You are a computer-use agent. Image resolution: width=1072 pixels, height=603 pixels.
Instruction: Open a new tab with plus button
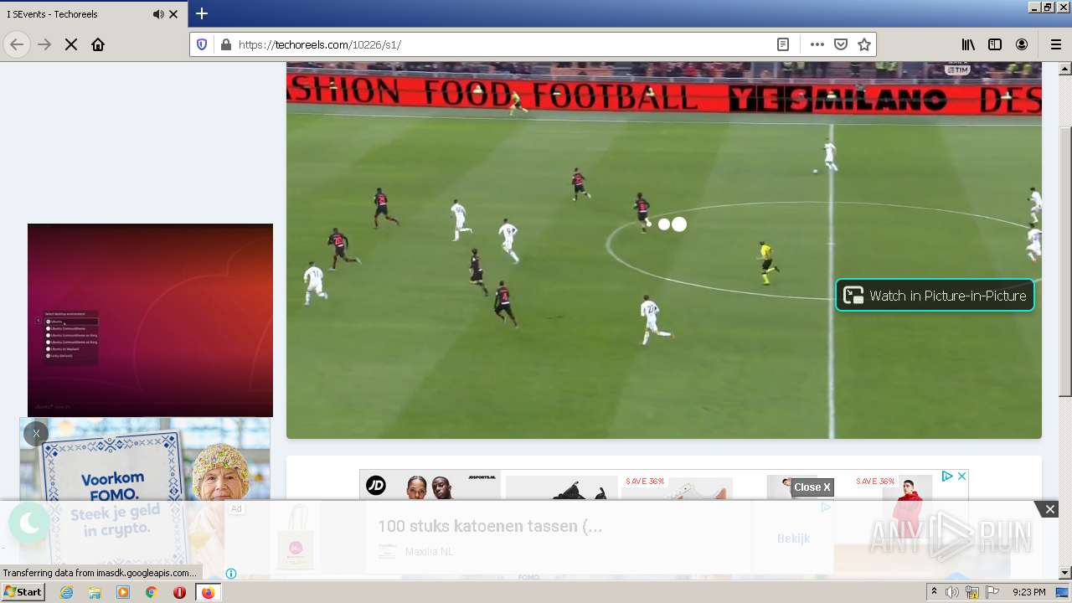(x=202, y=13)
